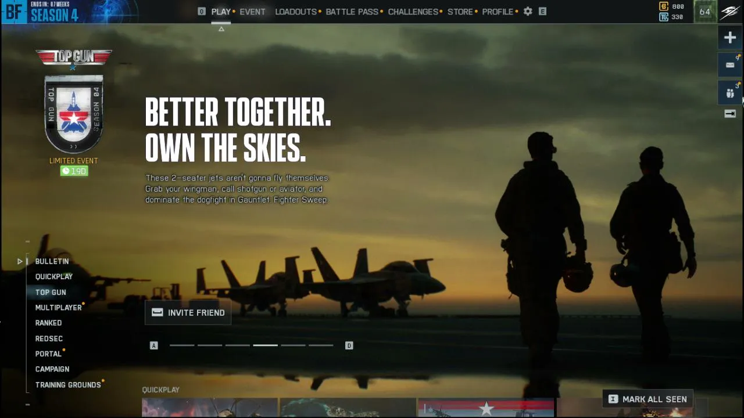Open the settings gear in the top bar
The width and height of the screenshot is (744, 418).
pyautogui.click(x=528, y=12)
